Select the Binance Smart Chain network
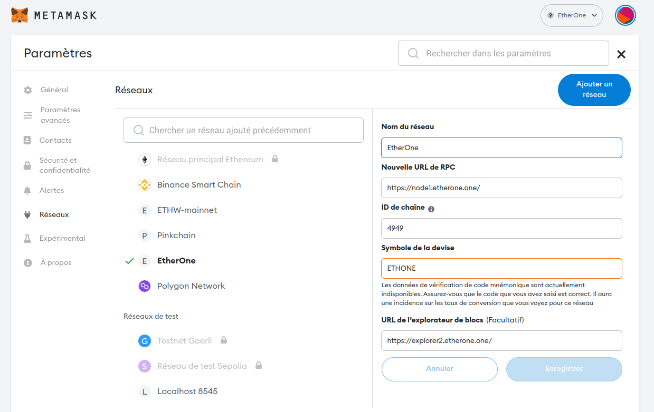The image size is (654, 412). click(198, 185)
